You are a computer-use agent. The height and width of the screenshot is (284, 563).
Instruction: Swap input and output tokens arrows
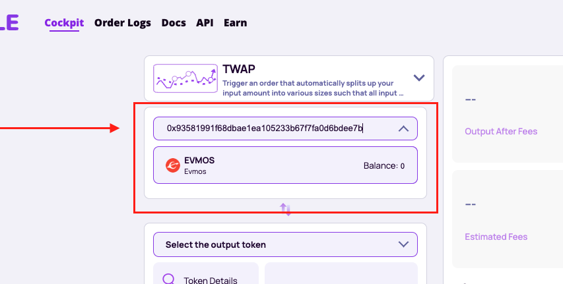coord(285,209)
